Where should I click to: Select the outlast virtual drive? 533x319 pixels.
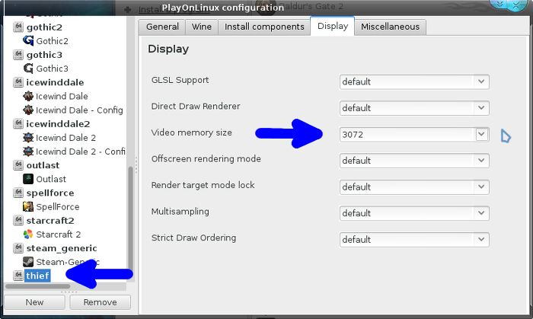coord(43,165)
